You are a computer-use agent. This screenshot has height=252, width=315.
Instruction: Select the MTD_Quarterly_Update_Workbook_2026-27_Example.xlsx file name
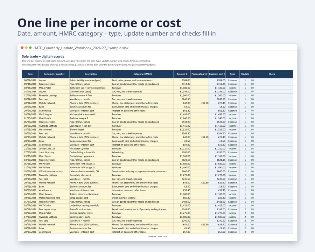tap(82, 48)
